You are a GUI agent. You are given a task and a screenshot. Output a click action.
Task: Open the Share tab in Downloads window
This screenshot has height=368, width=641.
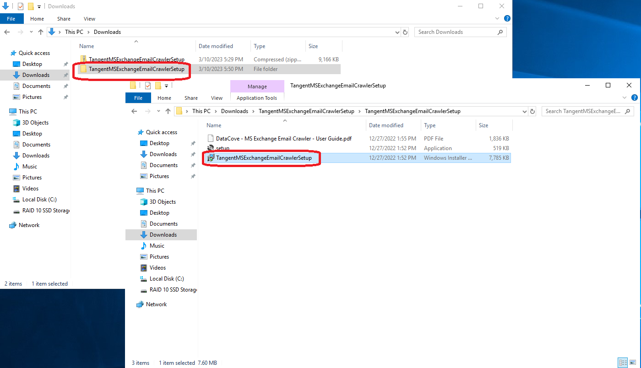click(x=64, y=19)
